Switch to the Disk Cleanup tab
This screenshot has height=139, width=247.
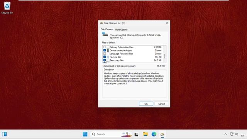(x=107, y=29)
